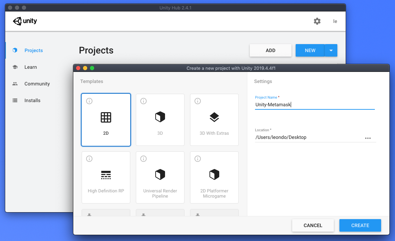This screenshot has height=241, width=395.
Task: View info for the 2D template
Action: (x=89, y=101)
